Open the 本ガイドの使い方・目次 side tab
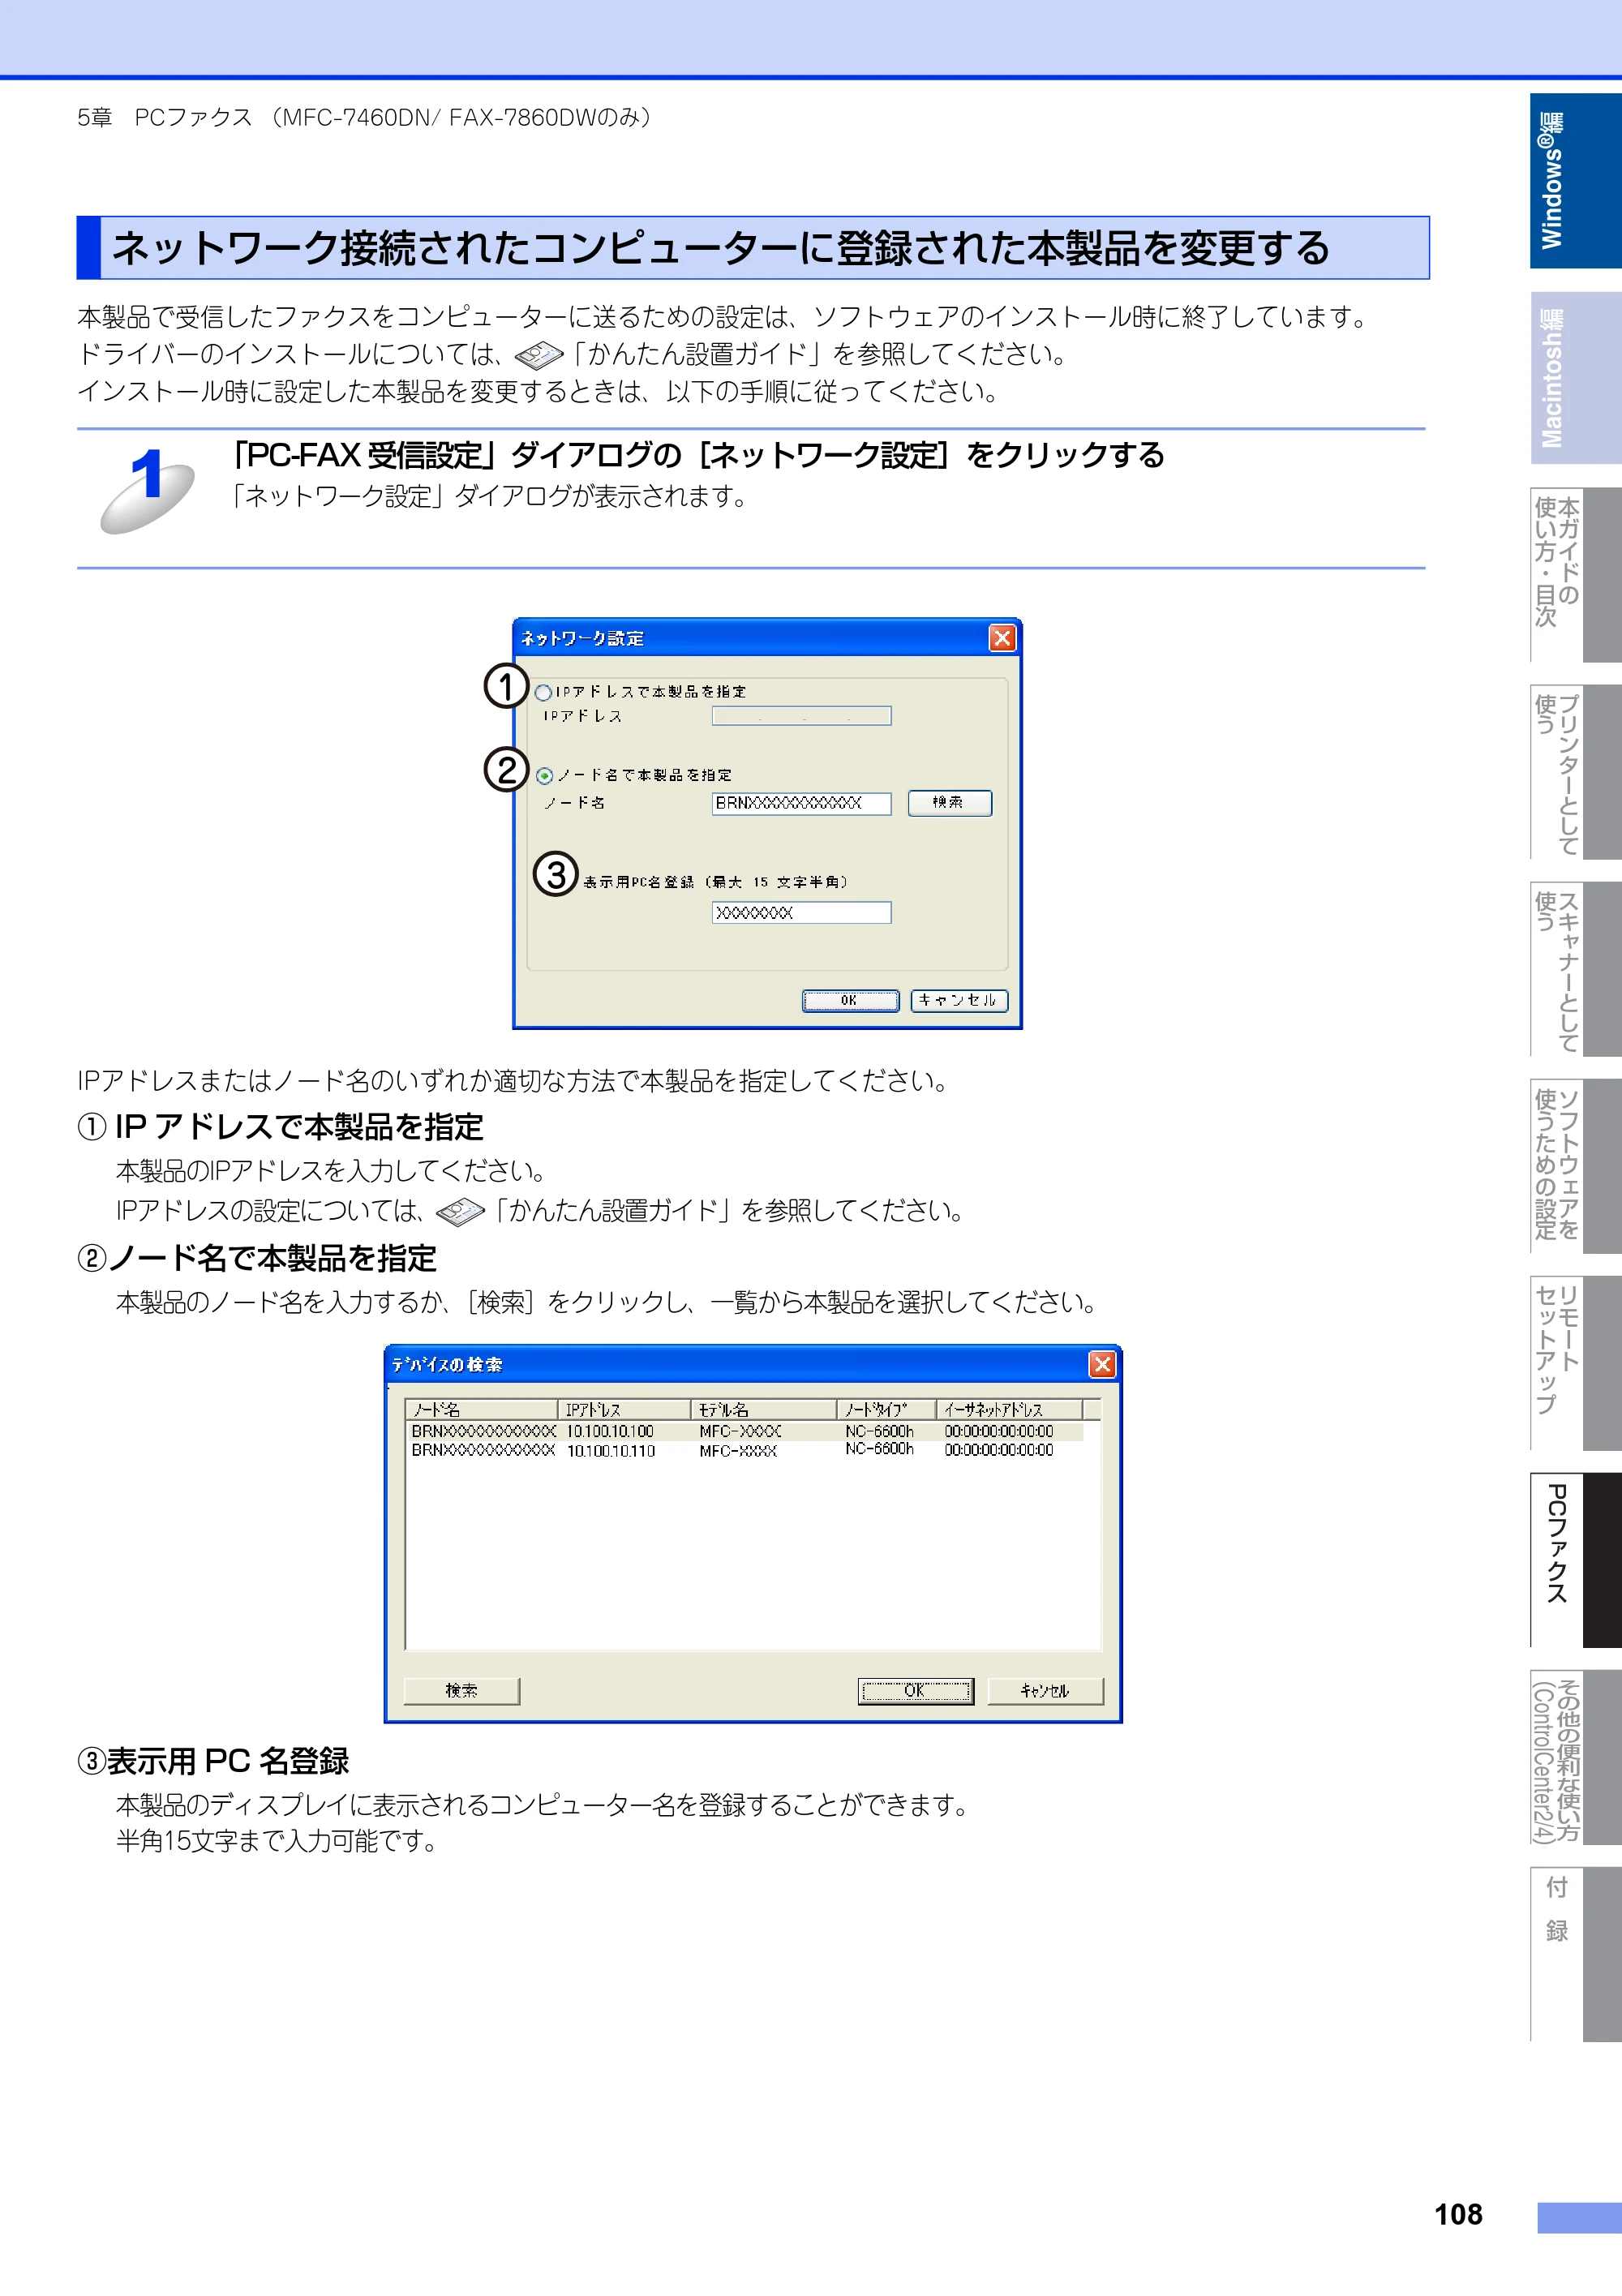The image size is (1622, 2296). (x=1575, y=575)
